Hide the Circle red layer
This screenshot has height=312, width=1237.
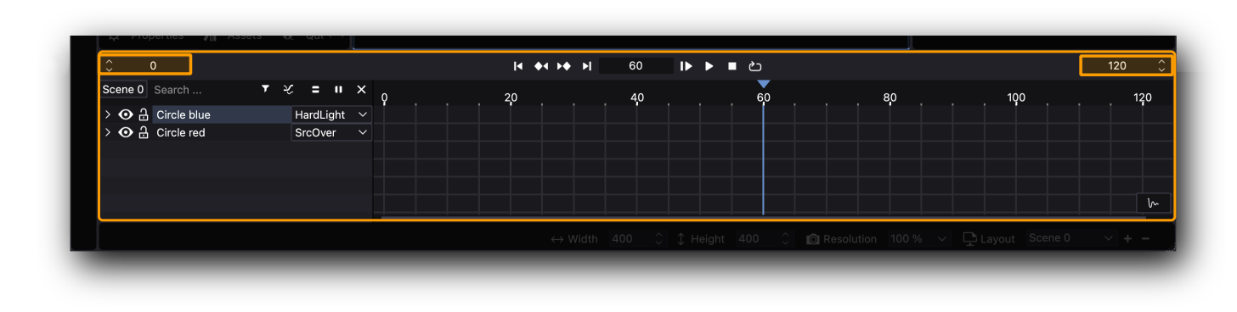(x=126, y=132)
